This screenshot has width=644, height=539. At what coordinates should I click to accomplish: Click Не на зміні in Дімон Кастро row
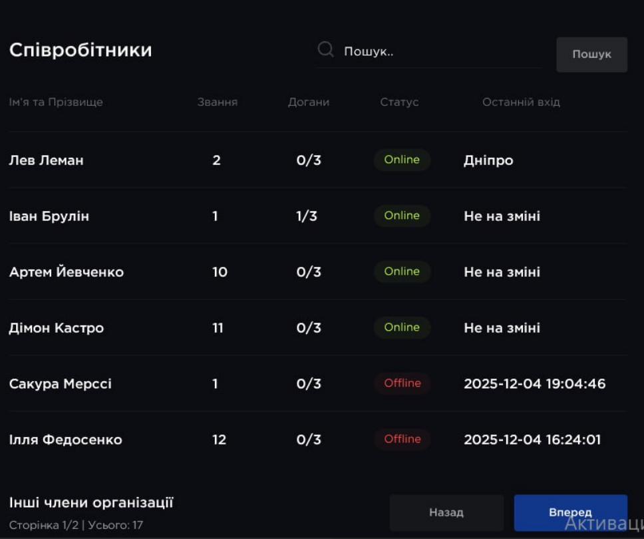click(502, 328)
